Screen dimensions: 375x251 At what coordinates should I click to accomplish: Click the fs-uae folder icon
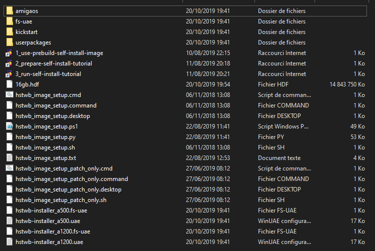pyautogui.click(x=9, y=21)
